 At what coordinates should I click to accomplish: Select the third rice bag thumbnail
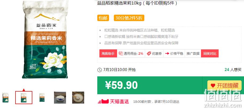tap(42, 97)
